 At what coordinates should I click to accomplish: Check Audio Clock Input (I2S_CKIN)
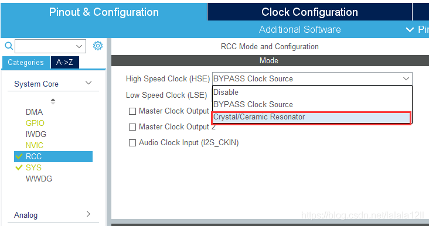[132, 143]
